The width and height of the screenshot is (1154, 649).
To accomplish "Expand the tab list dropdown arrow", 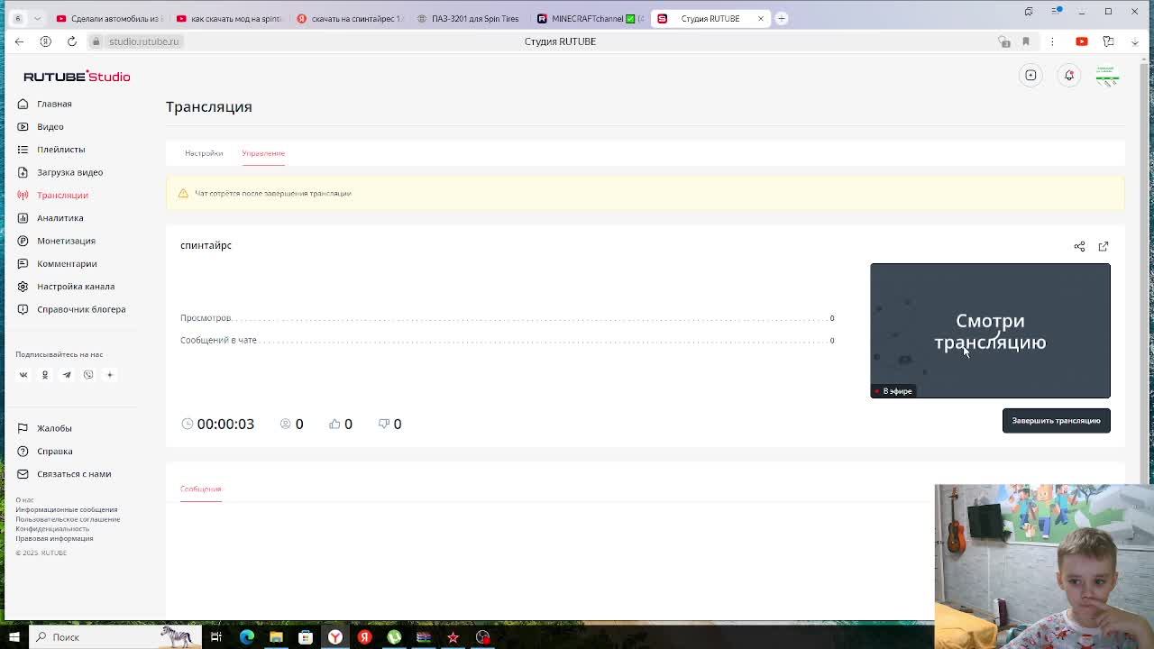I will (37, 18).
